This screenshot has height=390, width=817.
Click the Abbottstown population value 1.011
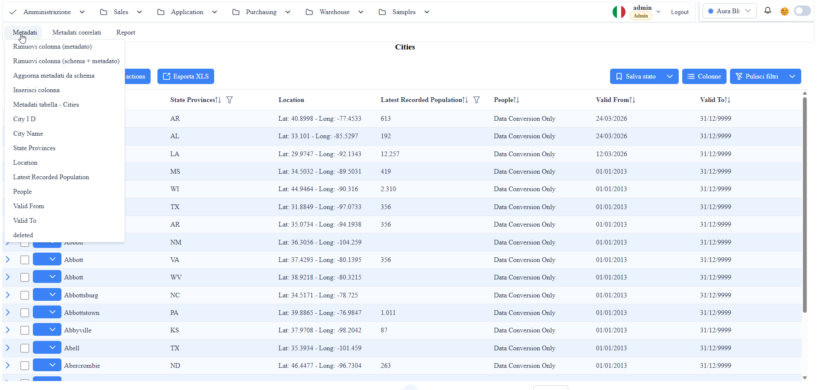pos(388,313)
